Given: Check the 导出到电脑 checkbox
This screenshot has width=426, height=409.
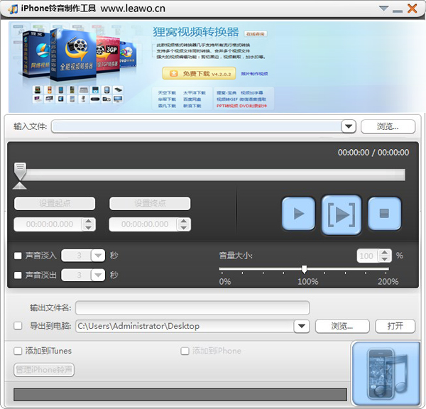Looking at the screenshot, I should click(x=18, y=326).
